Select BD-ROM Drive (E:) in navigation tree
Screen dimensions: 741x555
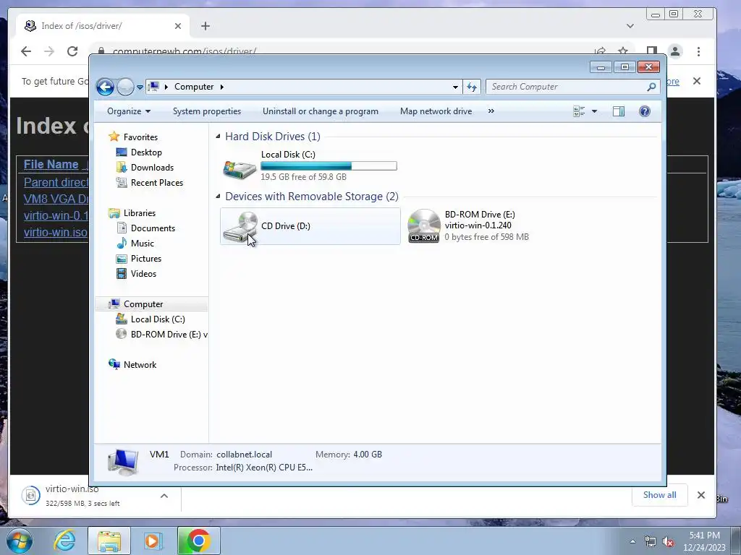click(x=169, y=335)
